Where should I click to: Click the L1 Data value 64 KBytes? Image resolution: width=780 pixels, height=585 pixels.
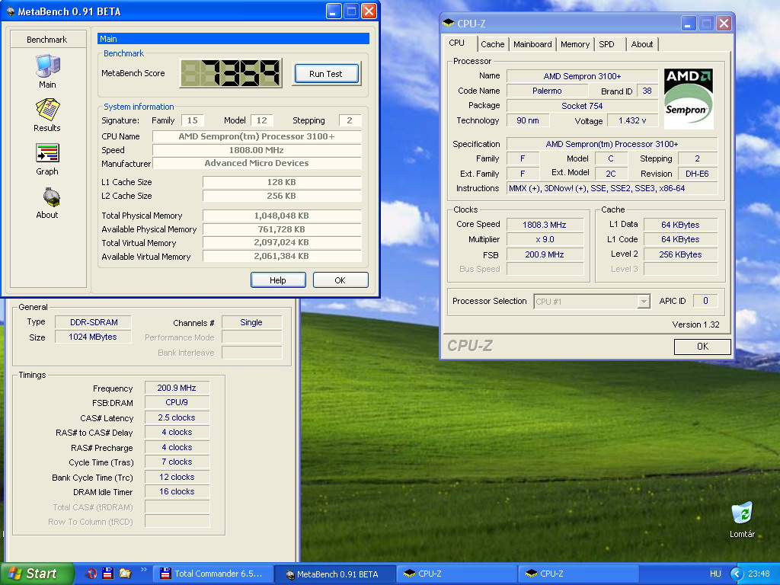[680, 225]
